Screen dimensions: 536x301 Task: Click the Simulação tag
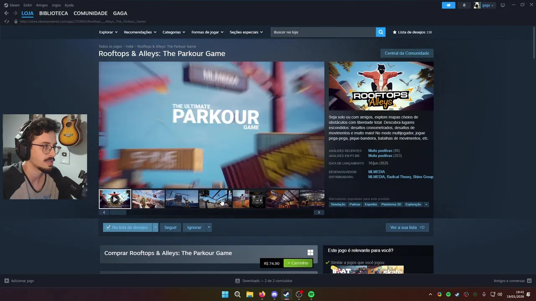pos(338,204)
